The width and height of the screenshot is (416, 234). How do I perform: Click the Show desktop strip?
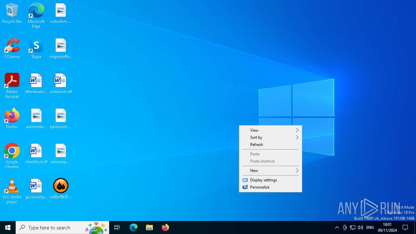pyautogui.click(x=415, y=227)
